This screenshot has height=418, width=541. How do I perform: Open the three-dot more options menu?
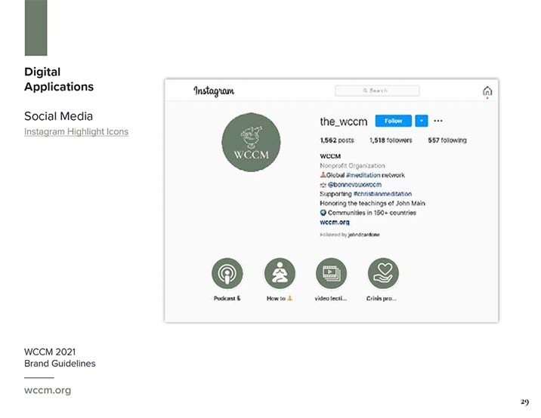[x=438, y=121]
